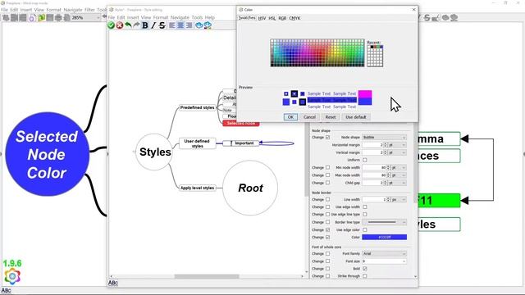Open the Node shape Bubble dropdown
This screenshot has height=295, width=525.
click(385, 138)
